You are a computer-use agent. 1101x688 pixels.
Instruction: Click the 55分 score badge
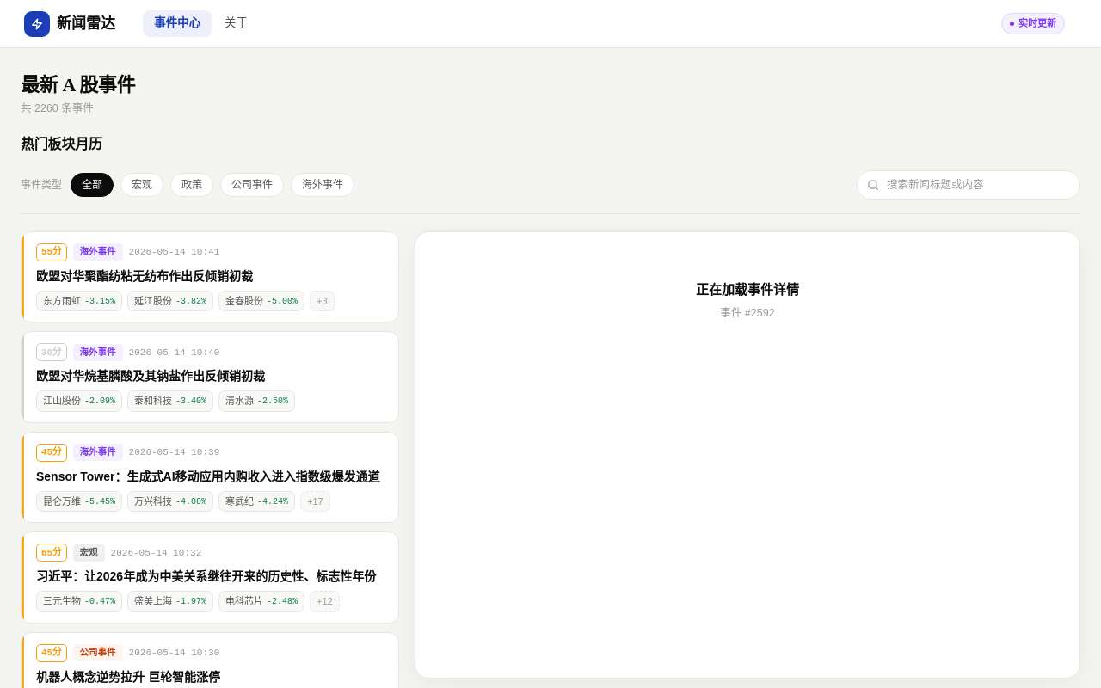pyautogui.click(x=52, y=252)
